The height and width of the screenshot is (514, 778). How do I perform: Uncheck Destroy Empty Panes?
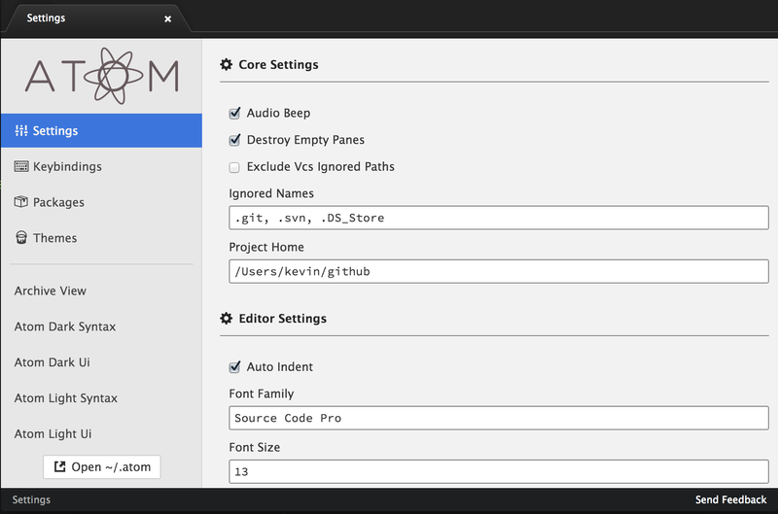[x=234, y=140]
